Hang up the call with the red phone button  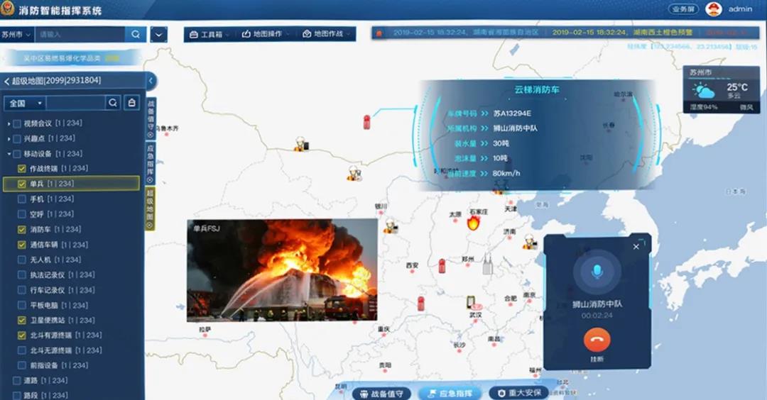pos(597,340)
